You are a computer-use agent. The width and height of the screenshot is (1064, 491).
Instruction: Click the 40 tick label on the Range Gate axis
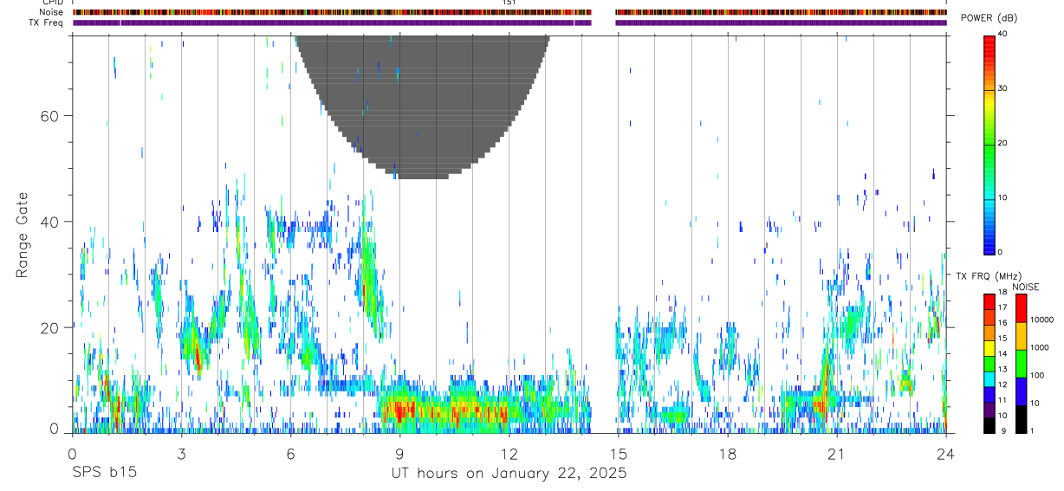tap(49, 222)
